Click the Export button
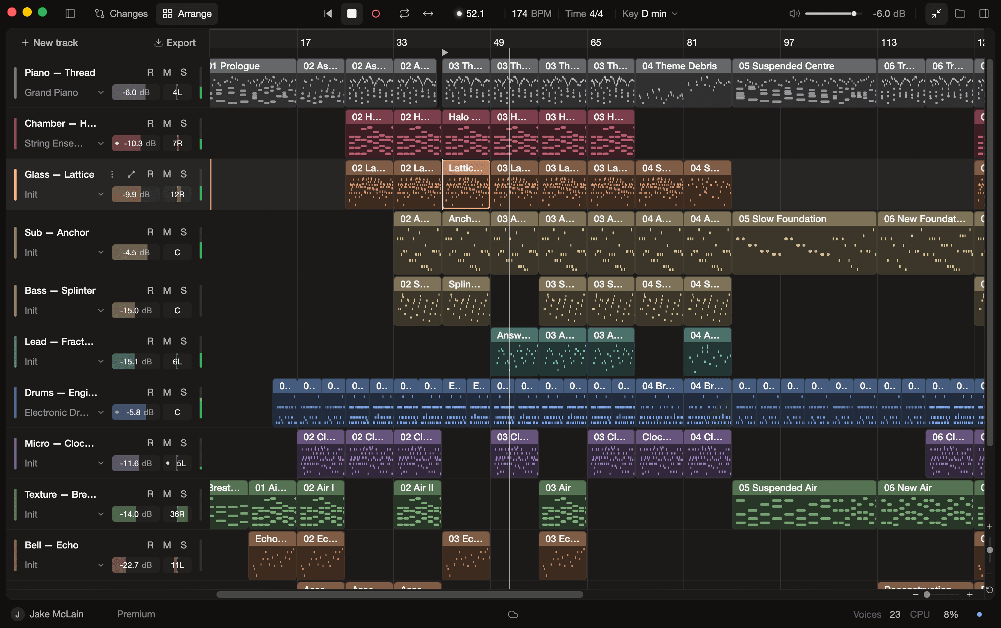This screenshot has height=628, width=1001. (x=175, y=43)
